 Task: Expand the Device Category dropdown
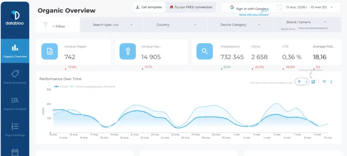coord(240,25)
